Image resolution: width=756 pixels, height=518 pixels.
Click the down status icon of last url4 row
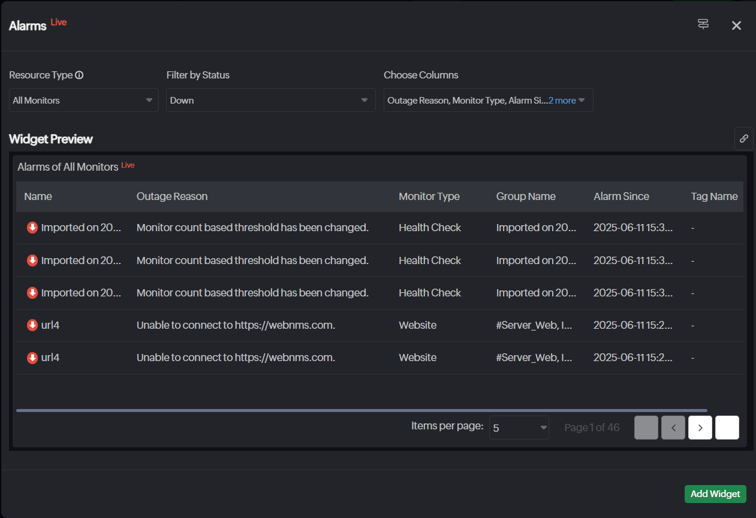coord(32,358)
